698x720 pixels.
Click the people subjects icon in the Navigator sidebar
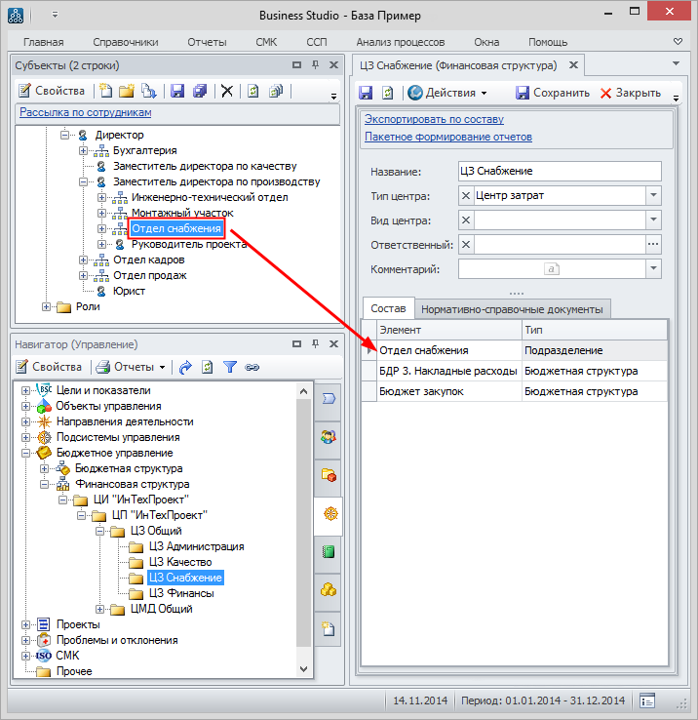pyautogui.click(x=329, y=437)
